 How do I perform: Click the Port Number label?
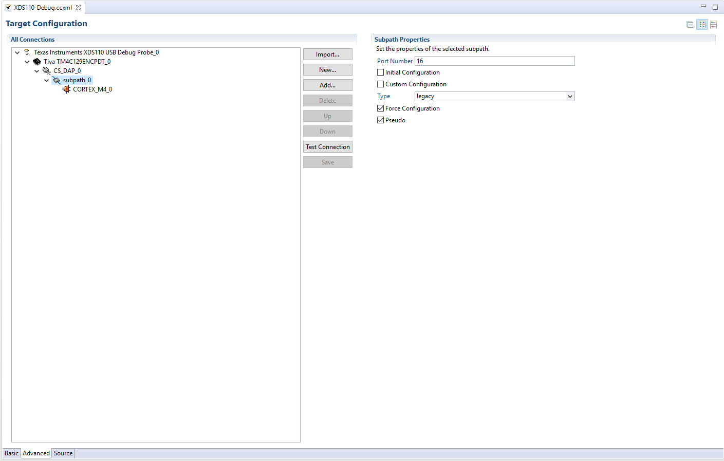point(395,61)
